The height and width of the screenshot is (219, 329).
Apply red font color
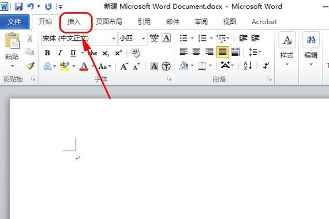pos(84,66)
